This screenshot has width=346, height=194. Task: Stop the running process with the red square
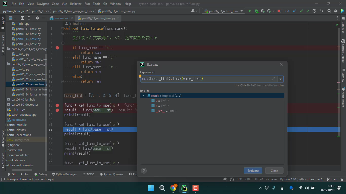[x=279, y=11]
